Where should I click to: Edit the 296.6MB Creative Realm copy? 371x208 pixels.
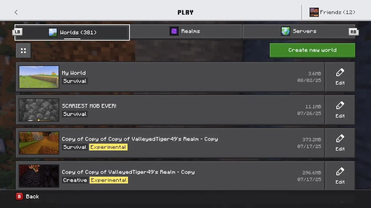[x=340, y=176]
